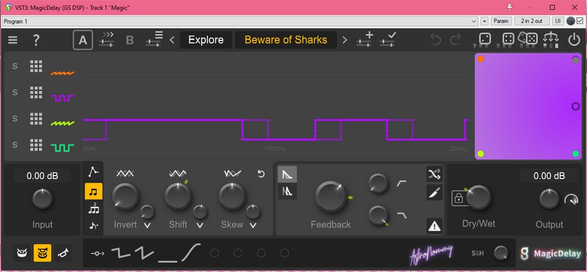Click the undo arrow icon

pyautogui.click(x=436, y=40)
